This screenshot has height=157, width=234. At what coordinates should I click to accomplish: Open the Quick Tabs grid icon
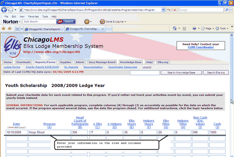point(18,28)
